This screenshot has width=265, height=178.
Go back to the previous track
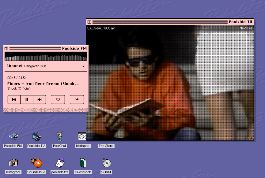click(x=14, y=100)
